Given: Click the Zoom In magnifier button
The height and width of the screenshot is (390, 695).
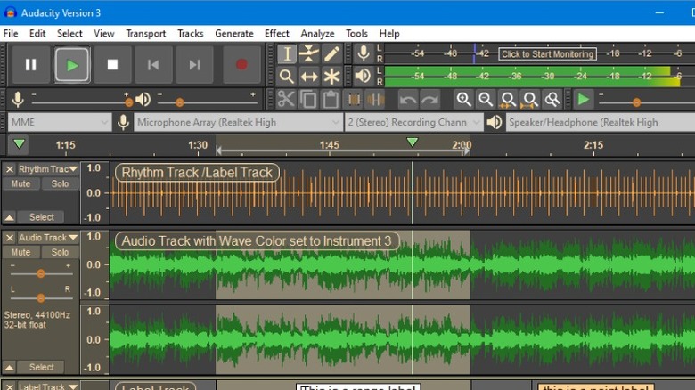Looking at the screenshot, I should coord(463,99).
